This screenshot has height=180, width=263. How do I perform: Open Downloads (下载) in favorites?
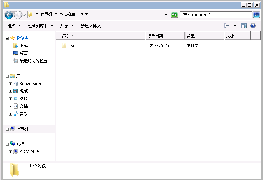[24, 46]
